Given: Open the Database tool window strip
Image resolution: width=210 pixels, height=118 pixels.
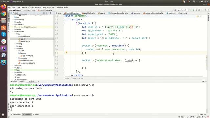Looking at the screenshot, I should [209, 17].
